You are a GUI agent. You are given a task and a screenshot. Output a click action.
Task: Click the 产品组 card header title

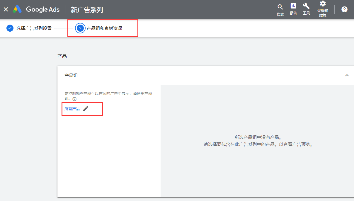[71, 76]
